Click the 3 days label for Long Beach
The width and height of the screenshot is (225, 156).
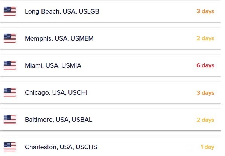click(205, 11)
